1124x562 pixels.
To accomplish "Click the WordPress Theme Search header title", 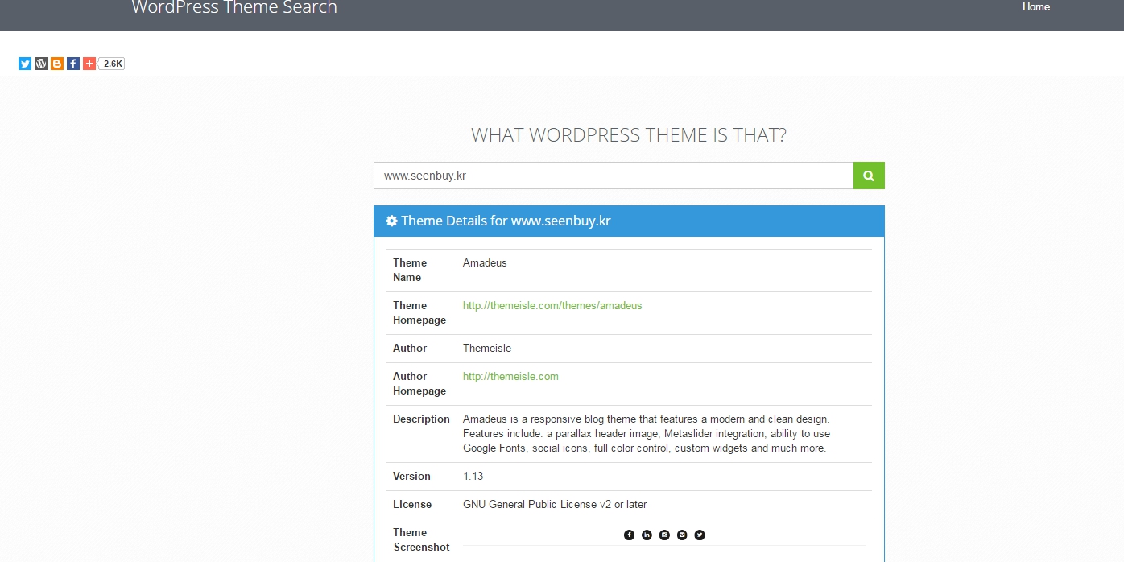I will point(233,8).
